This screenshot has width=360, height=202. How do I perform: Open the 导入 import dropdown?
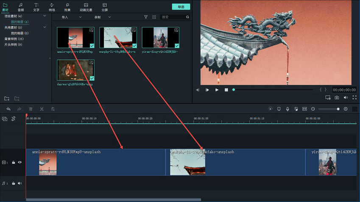click(71, 17)
